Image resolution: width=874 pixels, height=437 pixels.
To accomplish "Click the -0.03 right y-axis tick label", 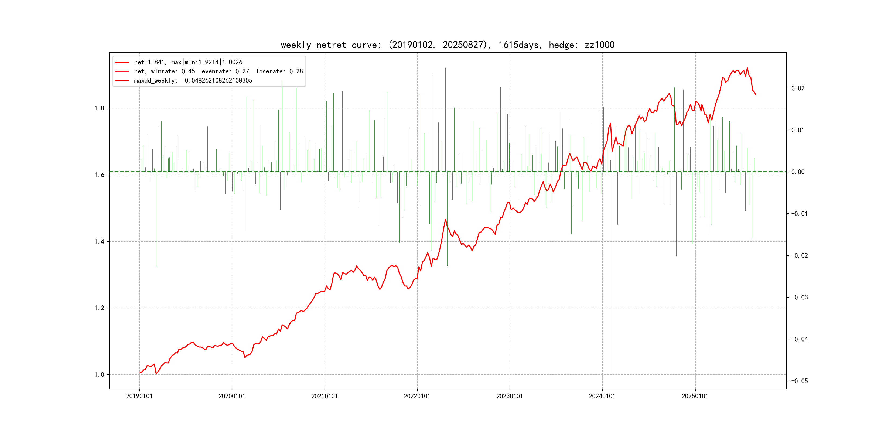I will tap(799, 297).
